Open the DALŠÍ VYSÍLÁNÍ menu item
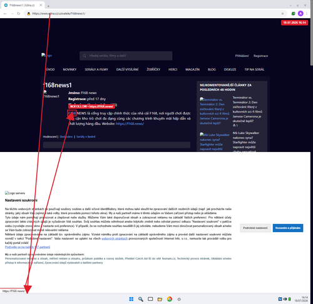 click(127, 69)
